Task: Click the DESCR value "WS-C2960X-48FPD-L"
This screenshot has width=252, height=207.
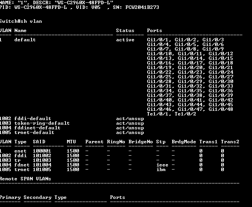Action: coord(84,3)
